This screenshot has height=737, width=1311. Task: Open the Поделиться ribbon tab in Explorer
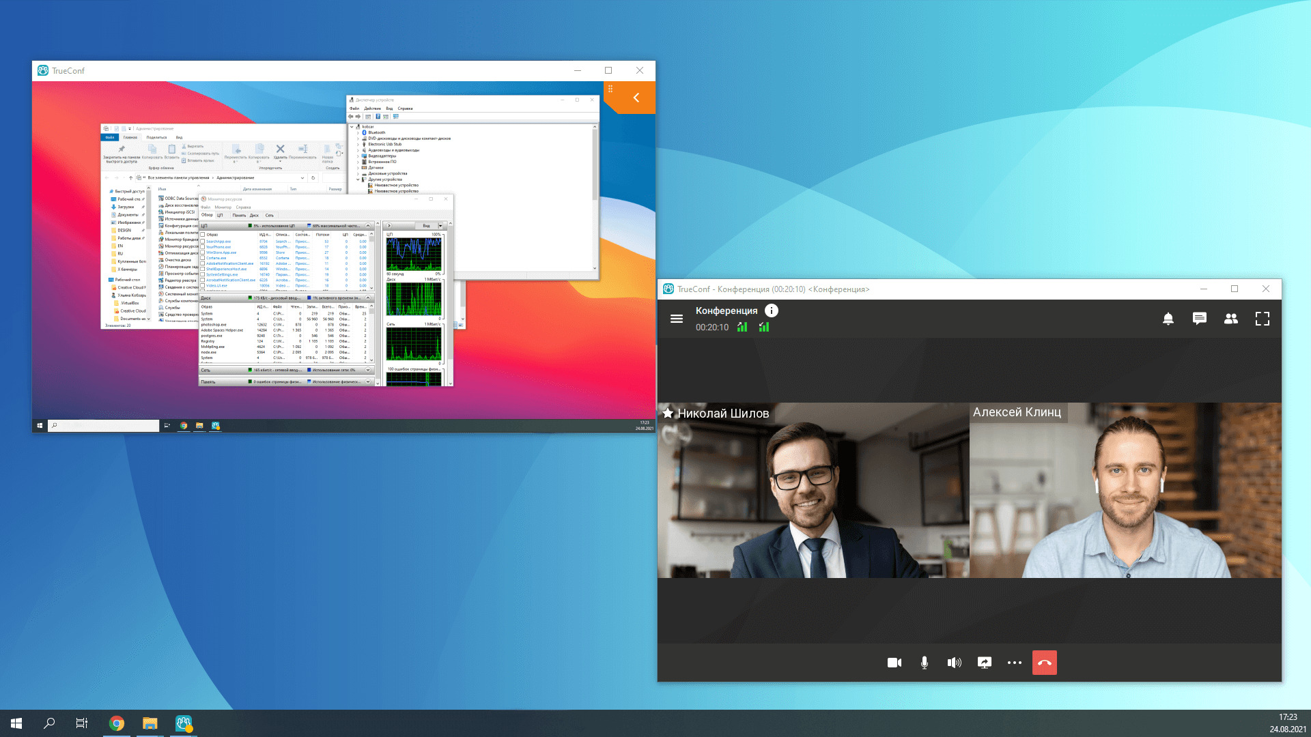click(x=156, y=137)
